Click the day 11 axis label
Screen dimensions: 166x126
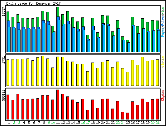pos(58,123)
